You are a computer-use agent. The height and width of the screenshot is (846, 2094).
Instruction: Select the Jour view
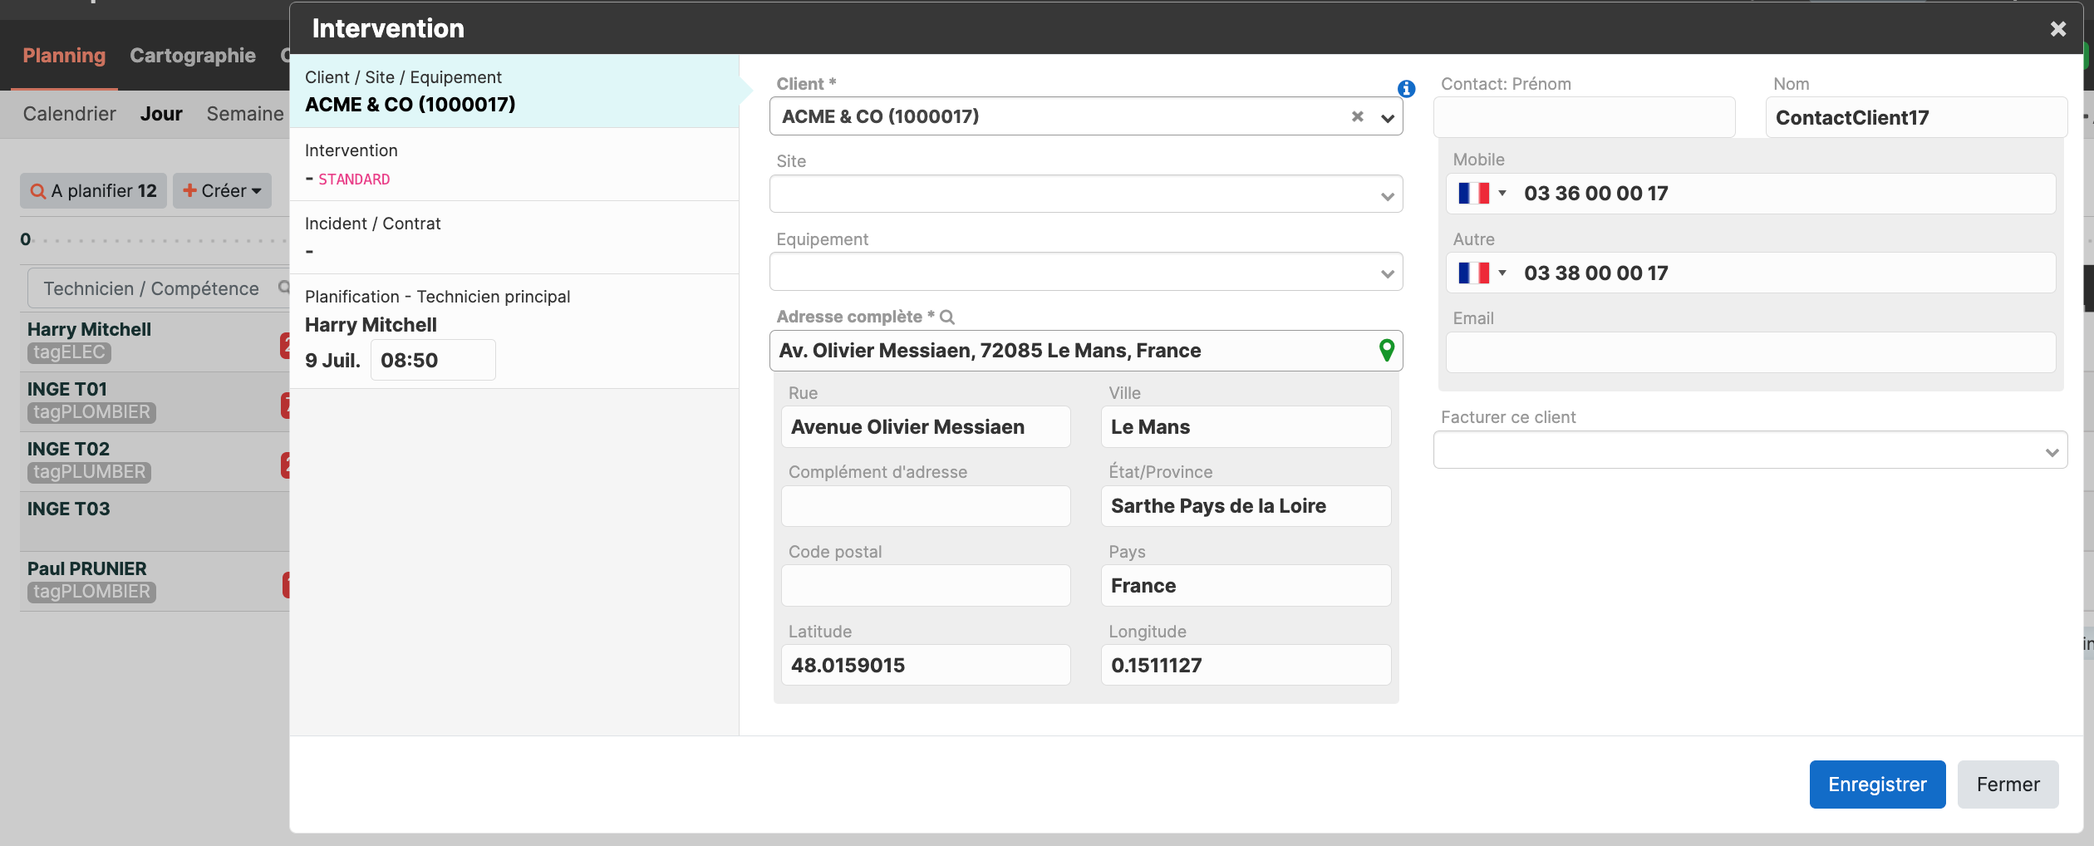161,114
